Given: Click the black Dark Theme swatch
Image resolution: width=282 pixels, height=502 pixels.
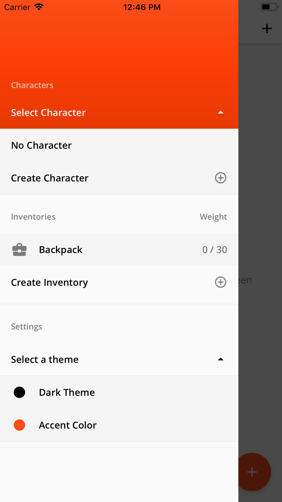Looking at the screenshot, I should [x=19, y=392].
